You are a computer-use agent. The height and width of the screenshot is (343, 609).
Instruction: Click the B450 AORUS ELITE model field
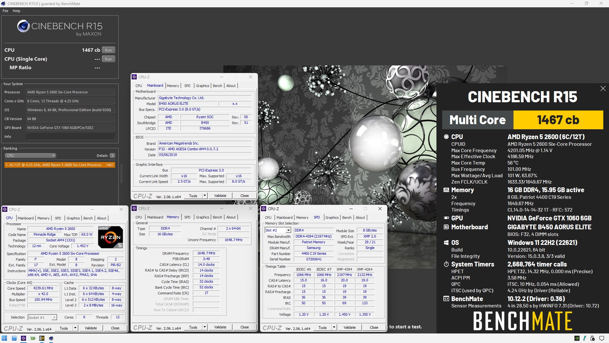coord(188,104)
